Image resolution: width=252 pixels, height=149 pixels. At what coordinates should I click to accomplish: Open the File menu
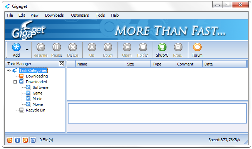(x=10, y=15)
